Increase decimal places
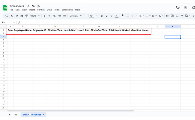 pyautogui.click(x=59, y=16)
